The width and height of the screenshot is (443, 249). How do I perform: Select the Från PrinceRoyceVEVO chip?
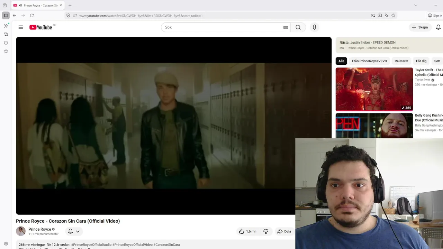(369, 61)
